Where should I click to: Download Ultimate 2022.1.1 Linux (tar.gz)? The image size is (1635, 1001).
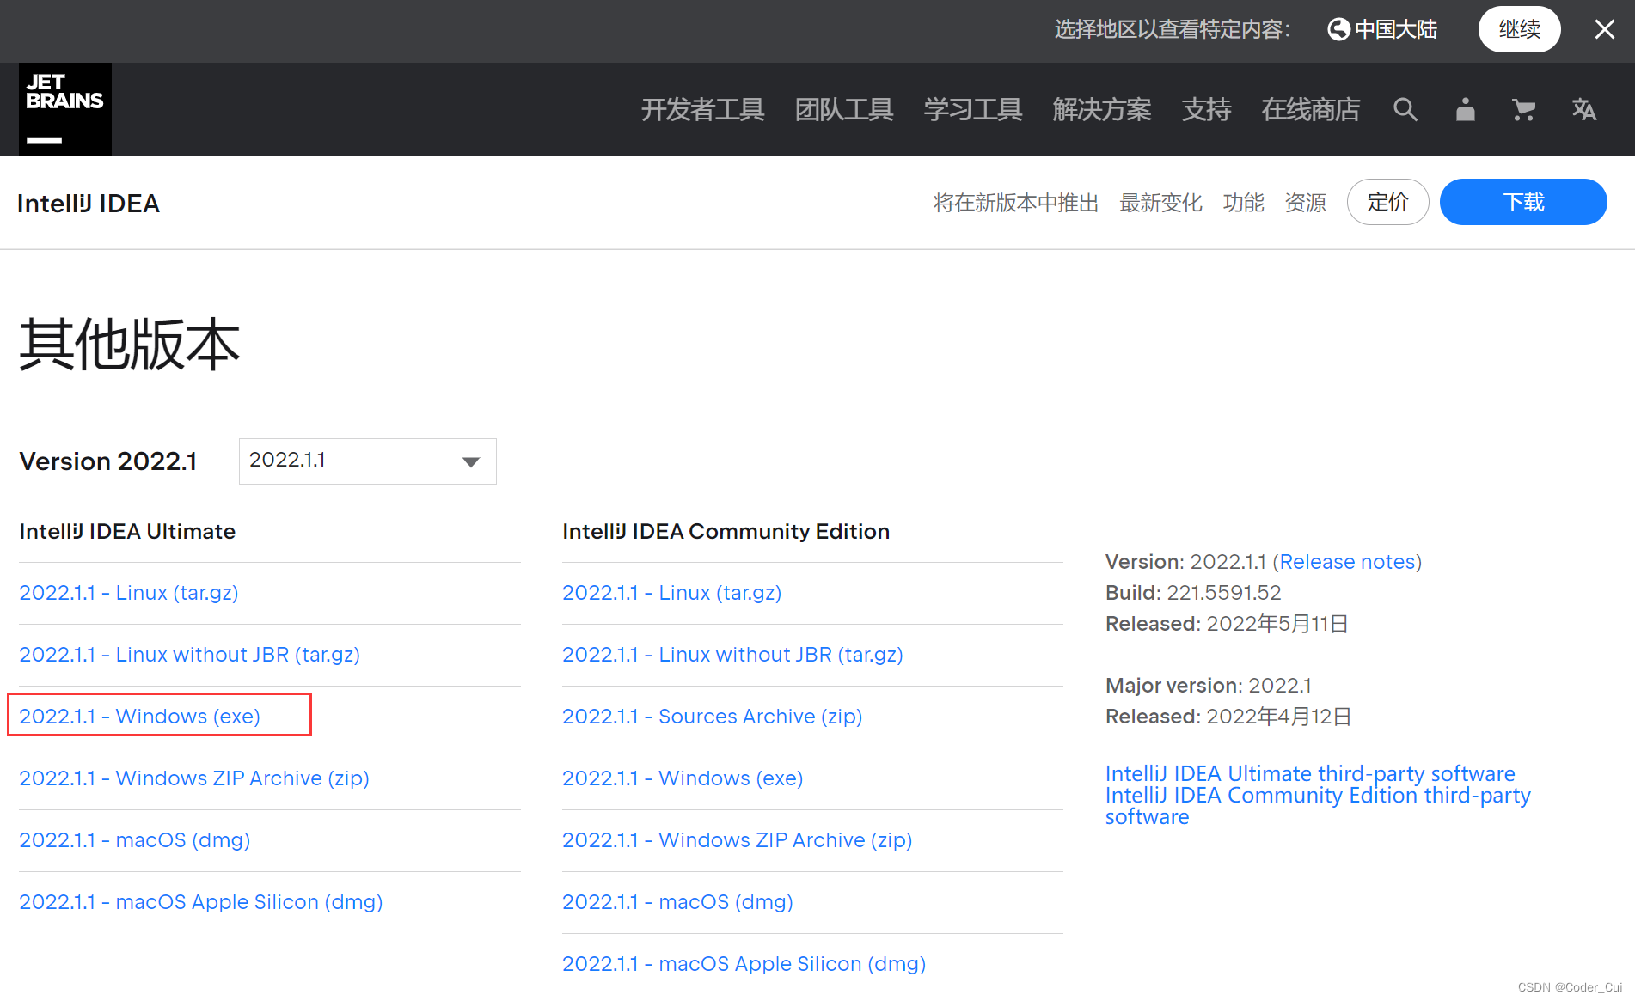click(x=129, y=593)
